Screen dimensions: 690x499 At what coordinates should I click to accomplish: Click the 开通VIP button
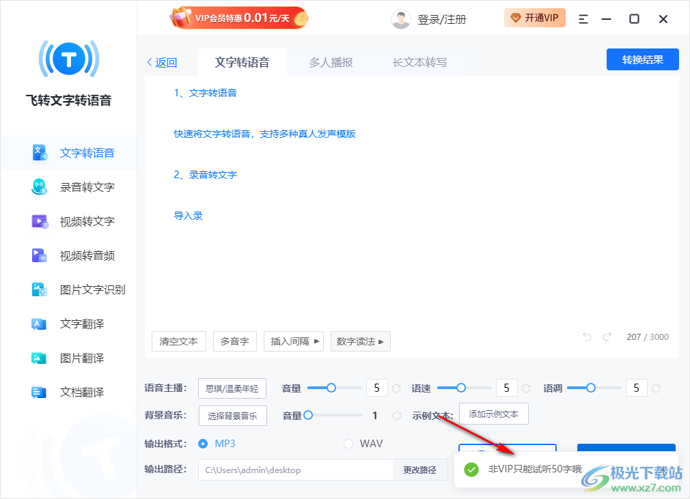535,18
